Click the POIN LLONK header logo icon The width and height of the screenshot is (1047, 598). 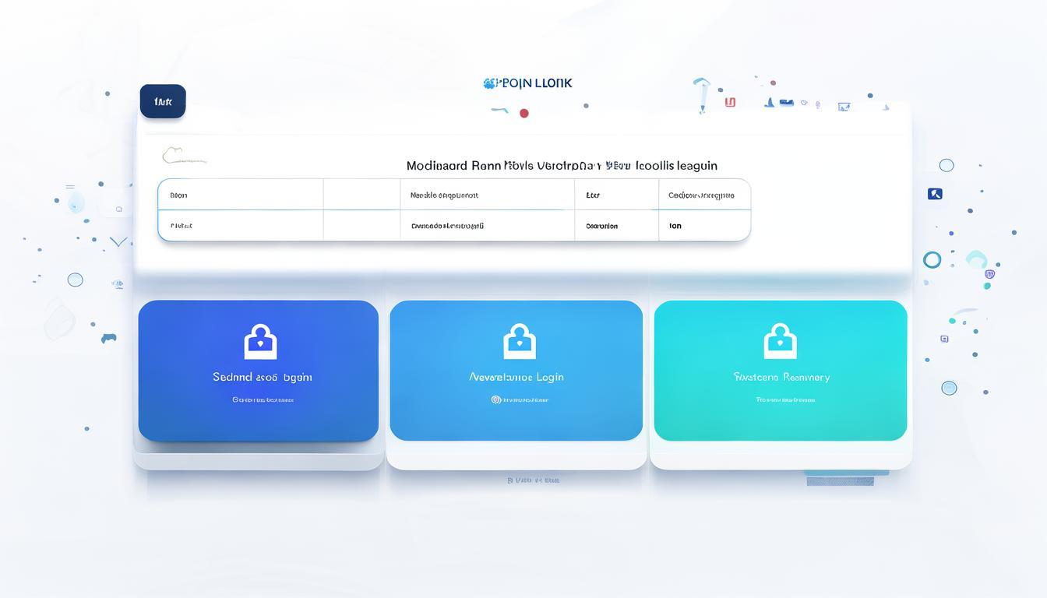(489, 83)
